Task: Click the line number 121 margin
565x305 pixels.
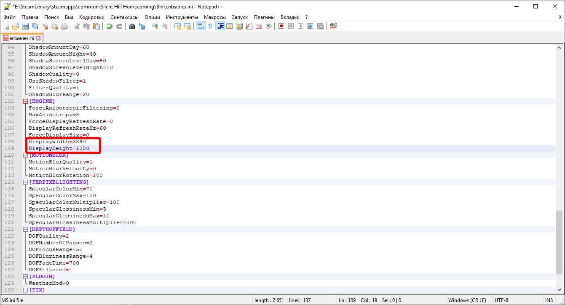Action: click(9, 229)
